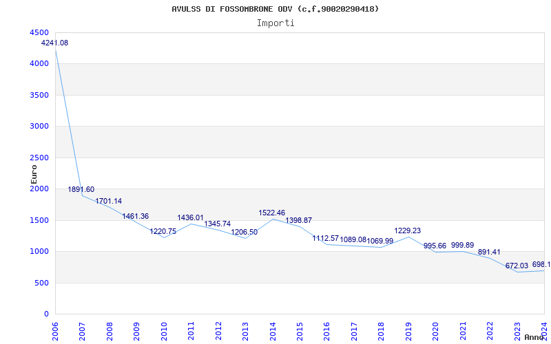Click the 2011 x-axis year label
The height and width of the screenshot is (344, 551).
[191, 332]
